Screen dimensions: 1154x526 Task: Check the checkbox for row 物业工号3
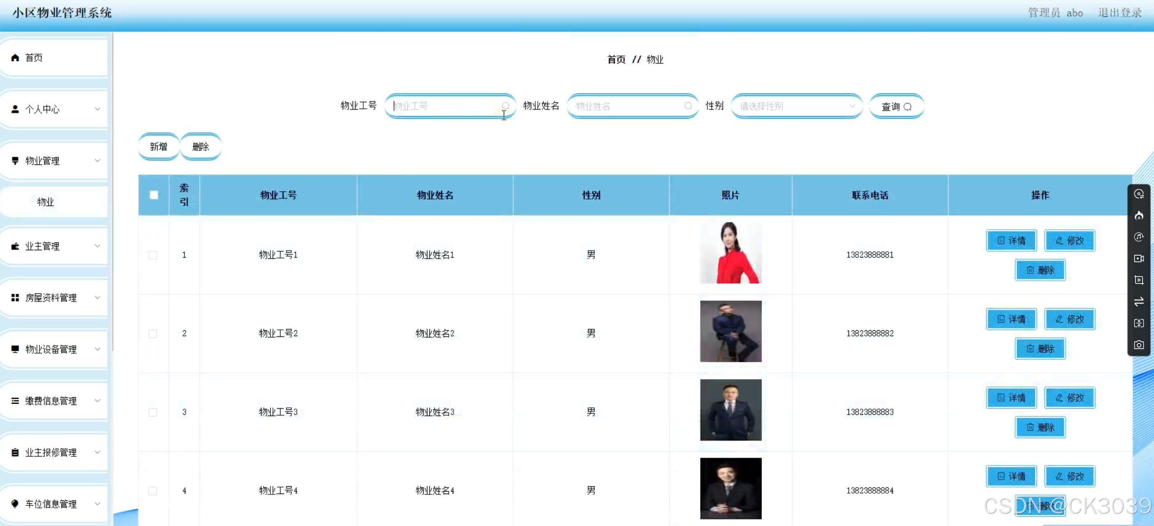(153, 412)
